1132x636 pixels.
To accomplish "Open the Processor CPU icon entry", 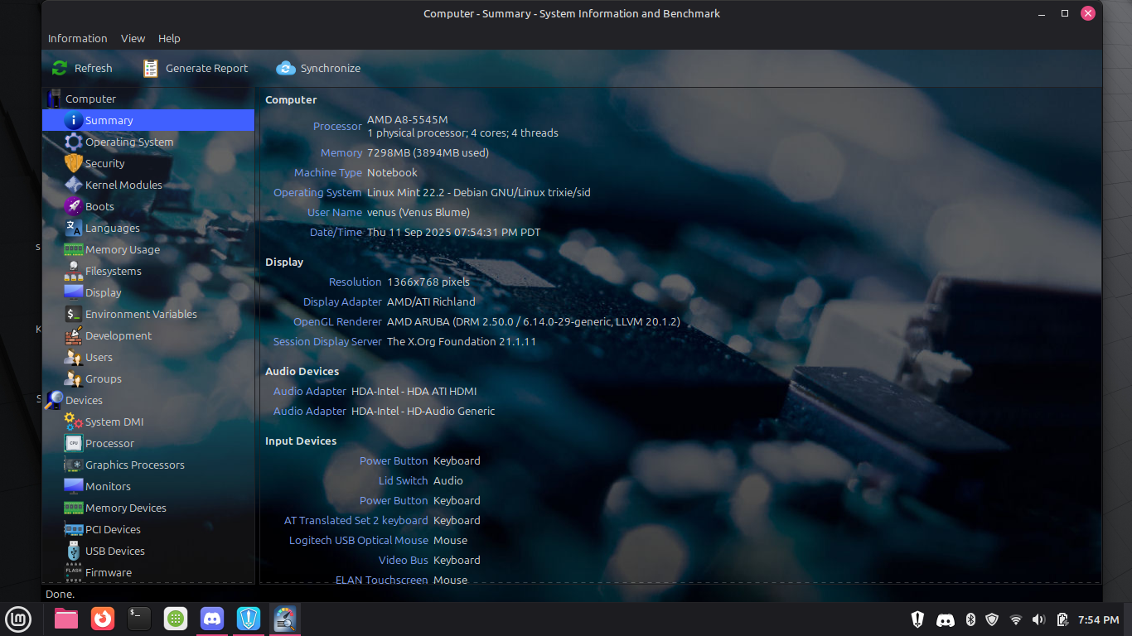I will (x=74, y=443).
